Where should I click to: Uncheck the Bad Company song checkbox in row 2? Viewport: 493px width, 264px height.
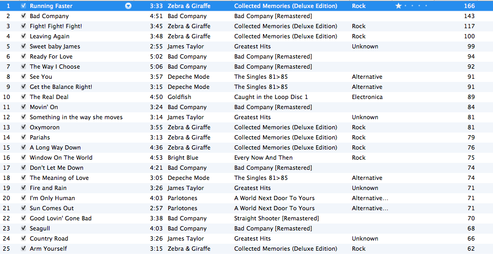tap(23, 16)
